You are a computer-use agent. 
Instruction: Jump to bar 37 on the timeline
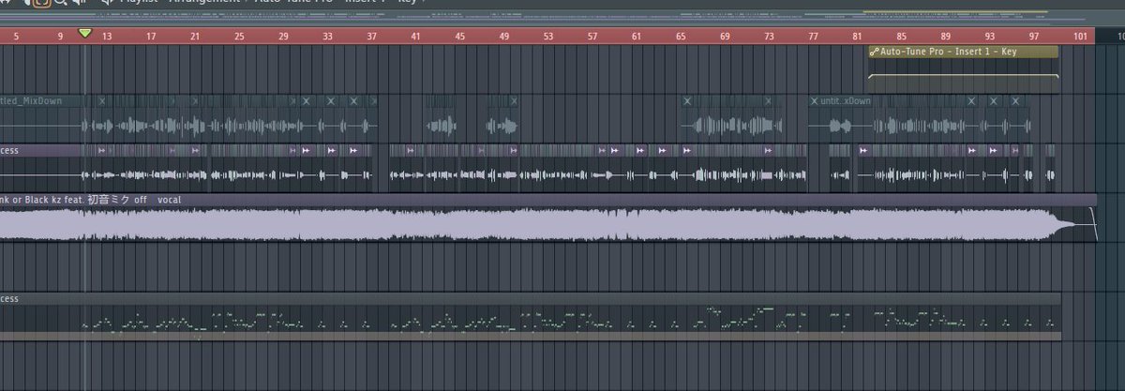(x=372, y=35)
